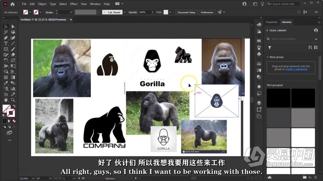Select the Eraser tool
Screen dimensions: 323x181
coord(13,55)
